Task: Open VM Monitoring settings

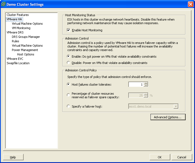Action: (21, 28)
